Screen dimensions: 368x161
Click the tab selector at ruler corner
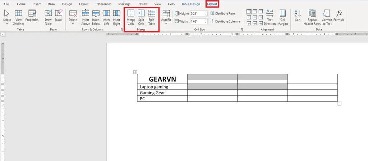(x=3, y=35)
